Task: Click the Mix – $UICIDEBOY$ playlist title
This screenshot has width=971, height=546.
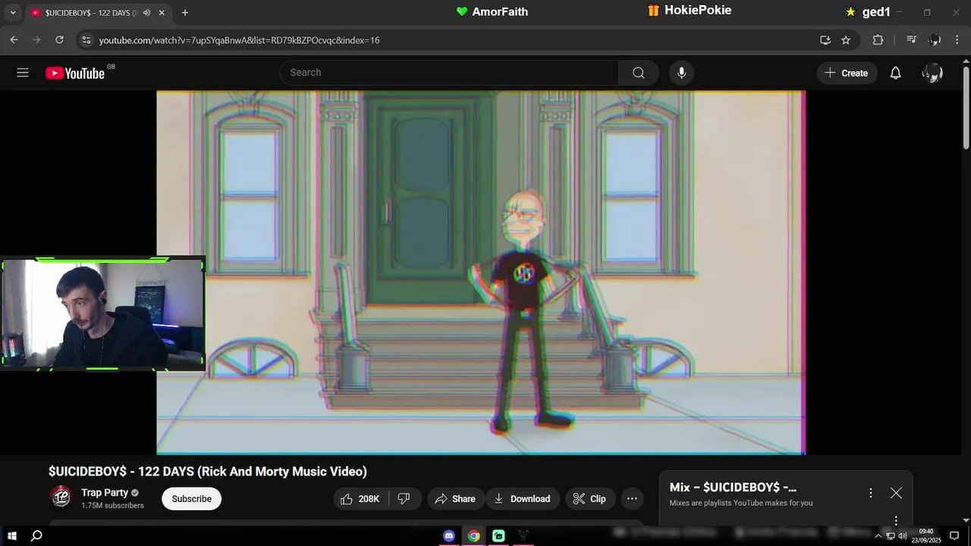Action: click(733, 487)
